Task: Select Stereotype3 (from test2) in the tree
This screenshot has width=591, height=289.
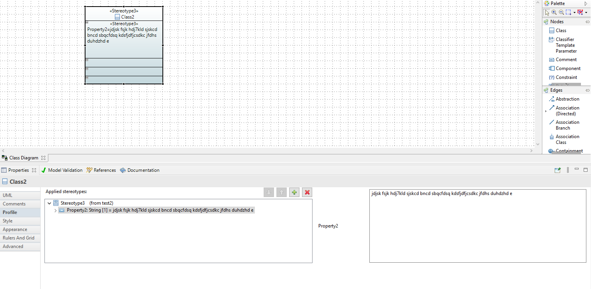Action: point(83,203)
